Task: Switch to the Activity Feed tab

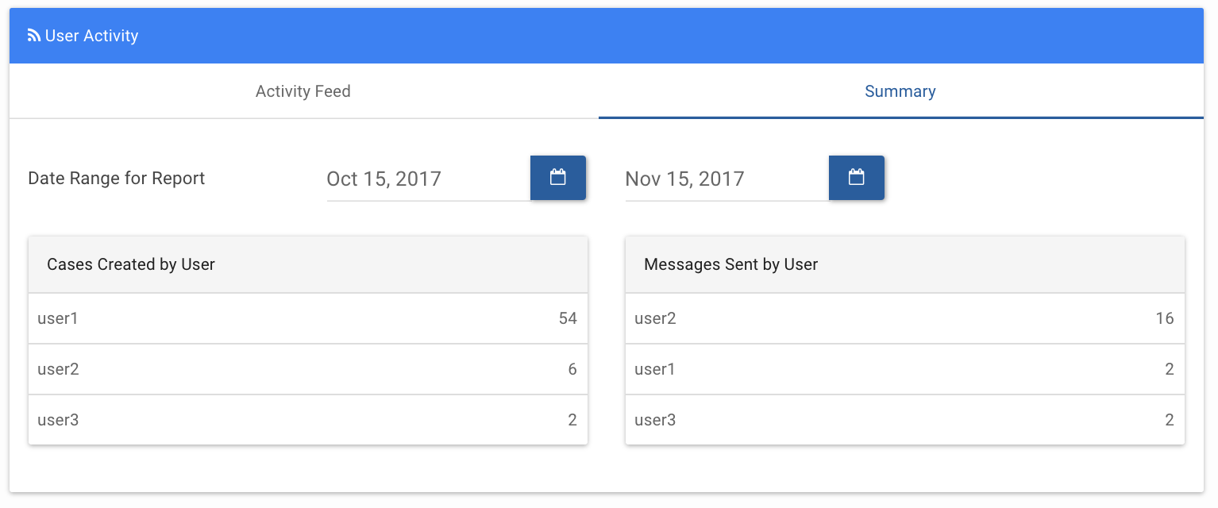Action: click(303, 91)
